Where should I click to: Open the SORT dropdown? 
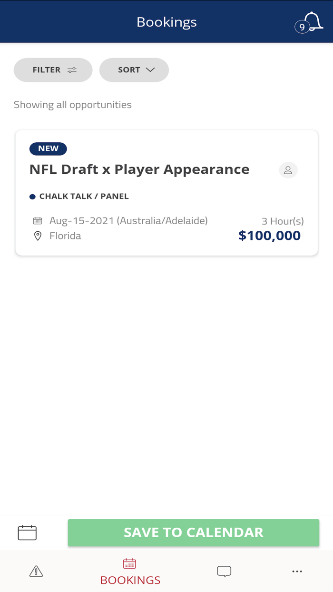(x=134, y=69)
